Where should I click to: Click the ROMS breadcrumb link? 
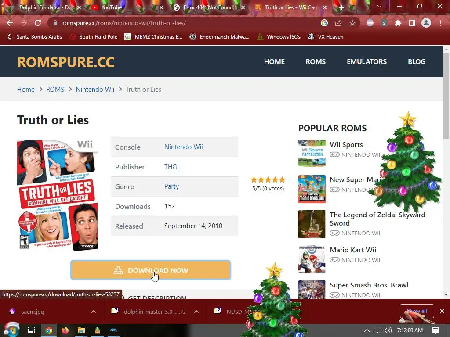tap(55, 90)
